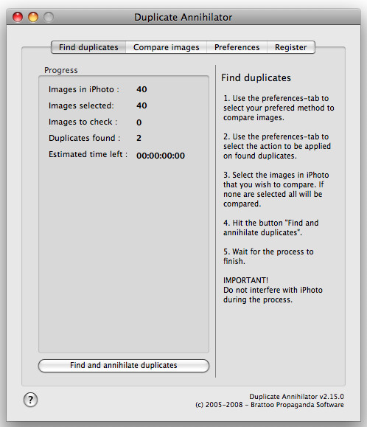This screenshot has width=367, height=427.
Task: Start Find and annihilate duplicates
Action: pos(124,366)
